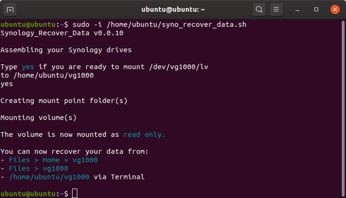The height and width of the screenshot is (198, 346).
Task: Click the vertical terminal scrollbar
Action: click(x=343, y=108)
